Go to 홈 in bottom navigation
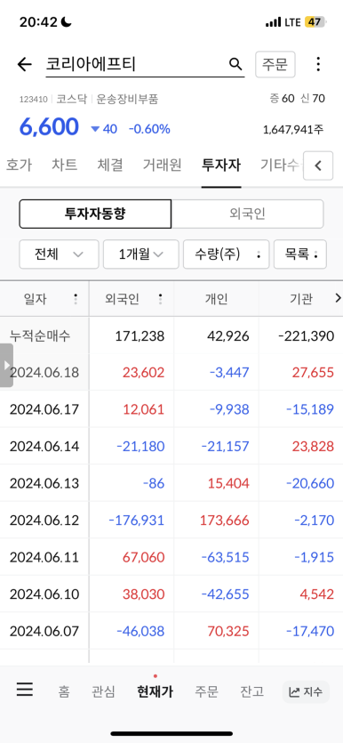Viewport: 343px width, 743px height. 64,691
